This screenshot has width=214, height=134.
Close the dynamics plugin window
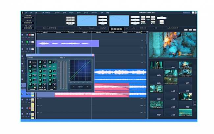tap(93, 55)
